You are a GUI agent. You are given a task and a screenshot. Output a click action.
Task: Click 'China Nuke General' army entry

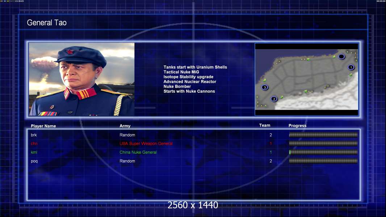click(138, 152)
